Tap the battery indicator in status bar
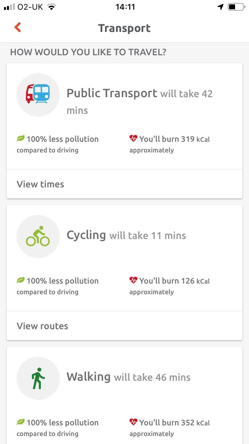Image resolution: width=249 pixels, height=444 pixels. (236, 7)
